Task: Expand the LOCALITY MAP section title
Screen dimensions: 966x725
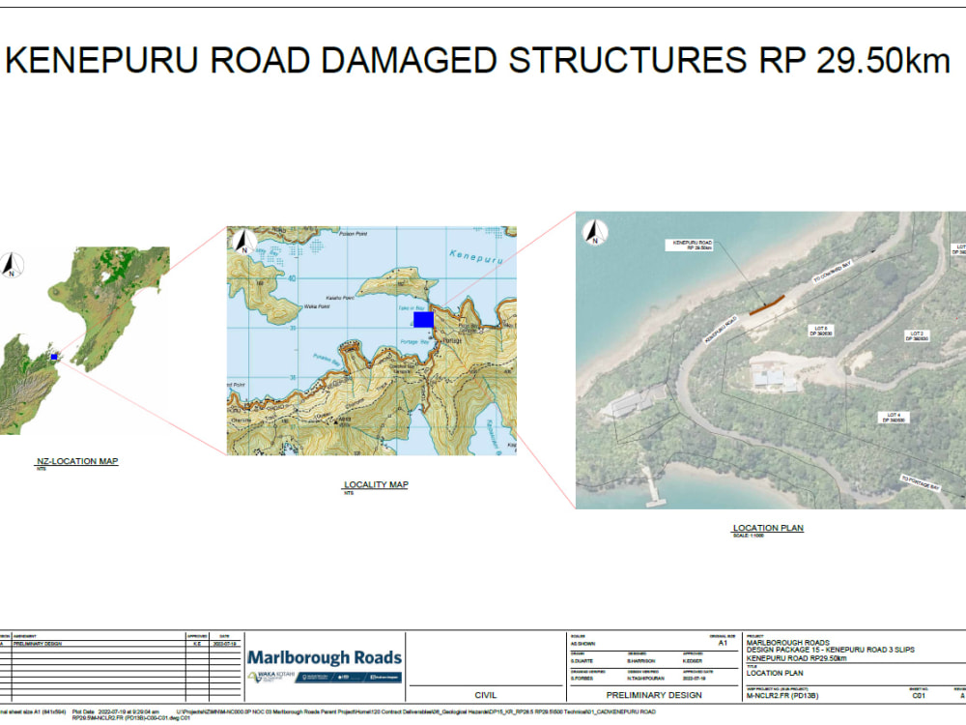Action: pos(375,483)
